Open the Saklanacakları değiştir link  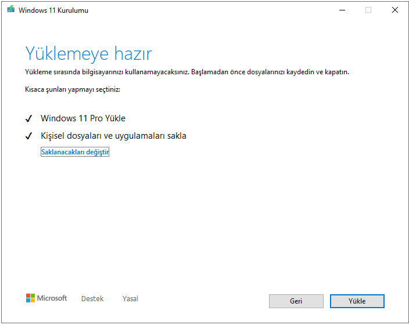pyautogui.click(x=75, y=152)
